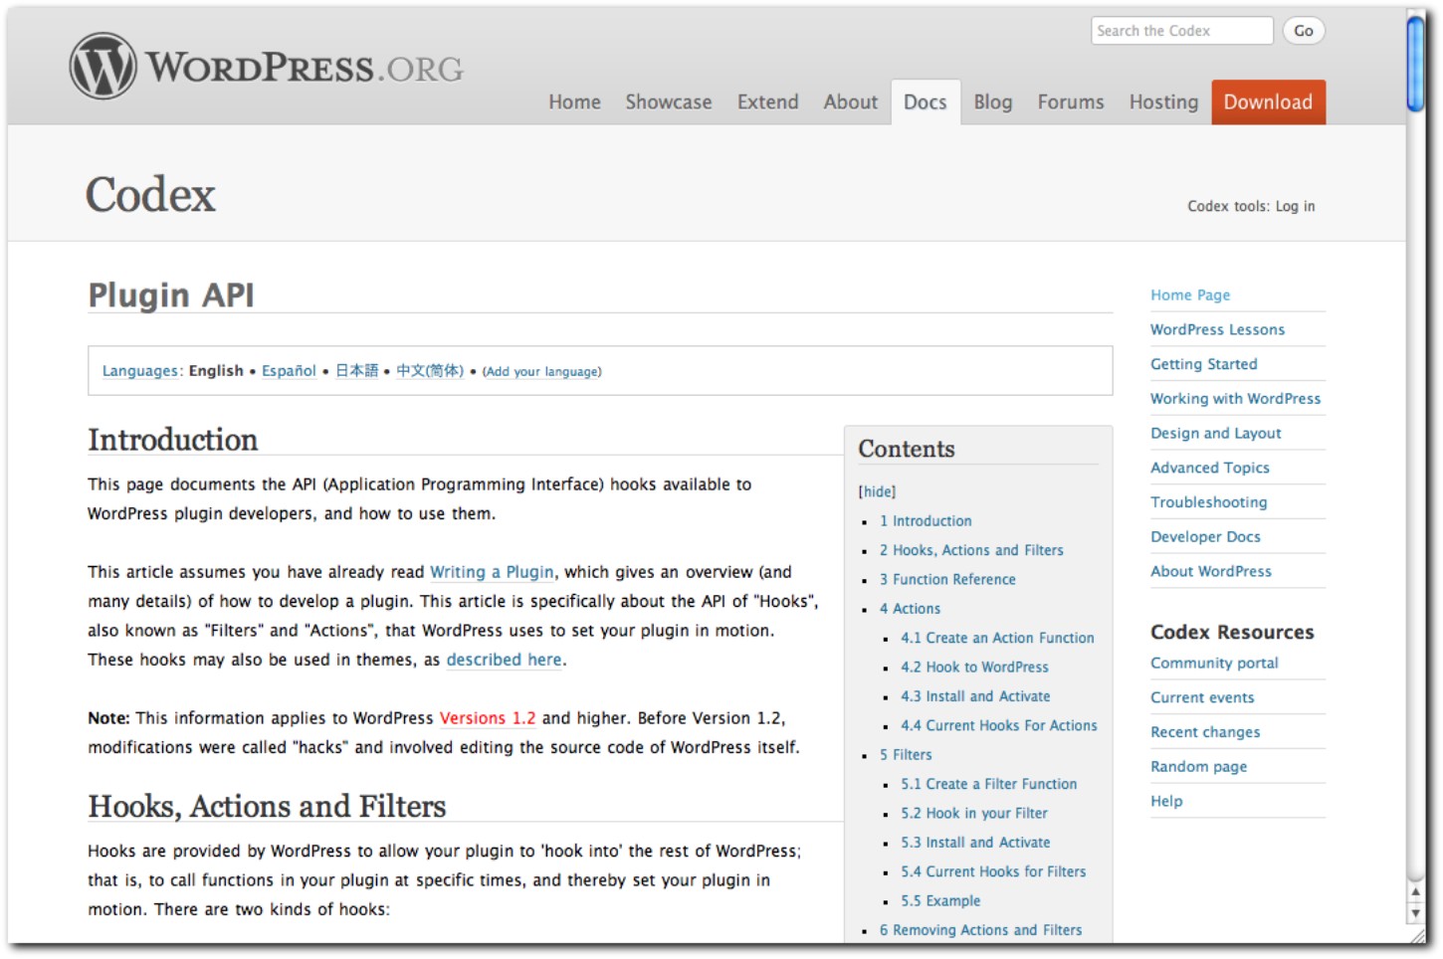The height and width of the screenshot is (959, 1443).
Task: Select the Docs navigation tab
Action: [x=926, y=101]
